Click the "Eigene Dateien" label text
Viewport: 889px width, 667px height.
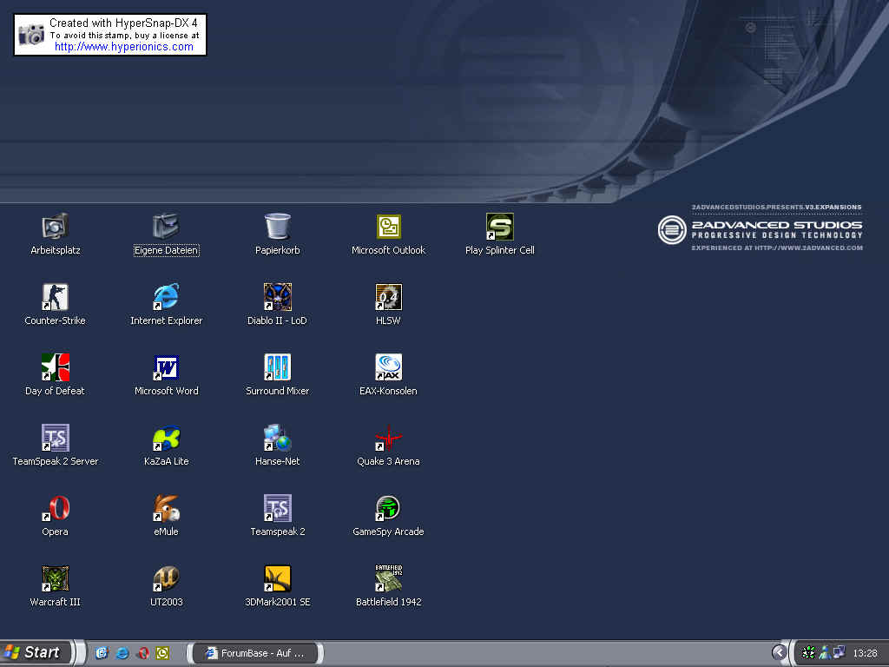pyautogui.click(x=166, y=250)
